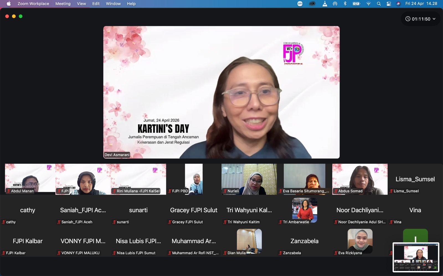Screen dimensions: 443x276
Task: Click the red microphone icon next to cathy
Action: click(x=4, y=222)
